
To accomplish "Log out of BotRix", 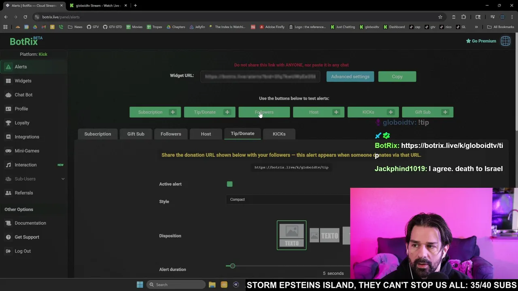I will click(x=22, y=251).
